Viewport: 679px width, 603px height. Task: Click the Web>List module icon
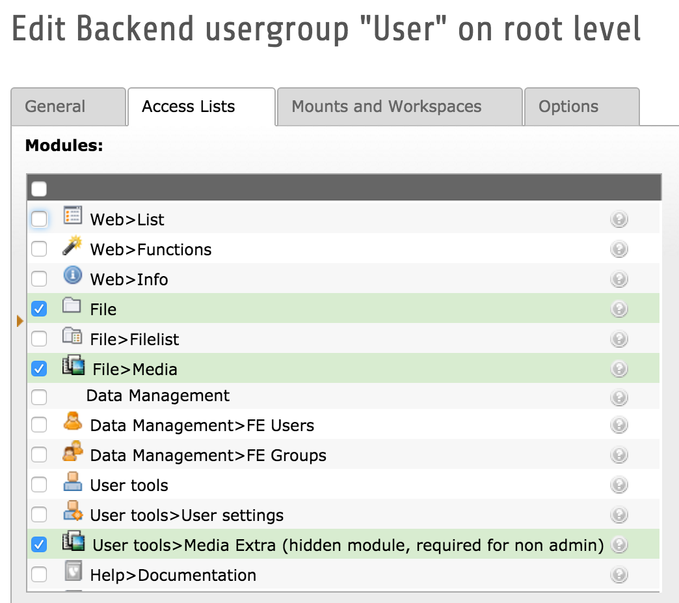coord(72,216)
